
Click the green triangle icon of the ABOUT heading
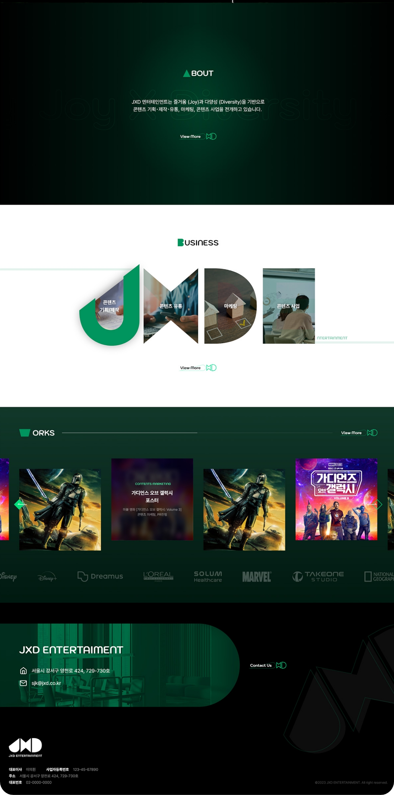tap(186, 73)
